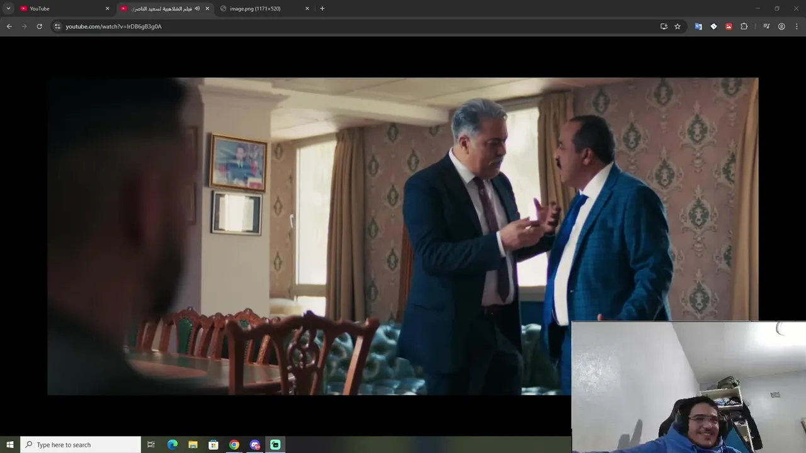Switch to the YouTube tab
The image size is (806, 453).
point(63,8)
